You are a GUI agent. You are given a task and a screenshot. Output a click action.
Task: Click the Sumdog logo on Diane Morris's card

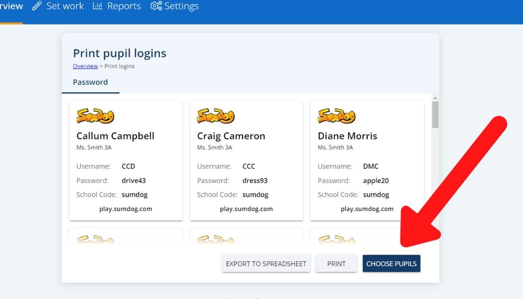click(335, 116)
